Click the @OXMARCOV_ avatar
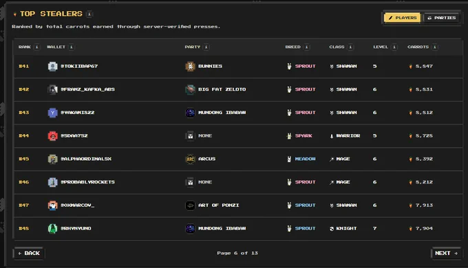Viewport: 468px width, 268px height. [52, 205]
